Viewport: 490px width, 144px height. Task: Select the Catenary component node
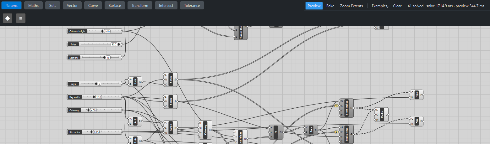tap(205, 130)
